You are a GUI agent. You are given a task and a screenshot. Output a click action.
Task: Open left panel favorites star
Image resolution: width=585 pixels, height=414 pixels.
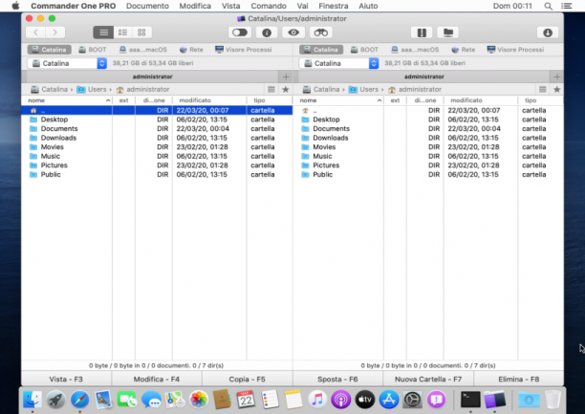[286, 89]
